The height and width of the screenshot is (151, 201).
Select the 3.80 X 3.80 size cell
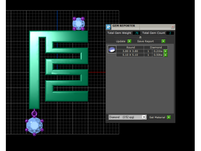[x=130, y=51]
